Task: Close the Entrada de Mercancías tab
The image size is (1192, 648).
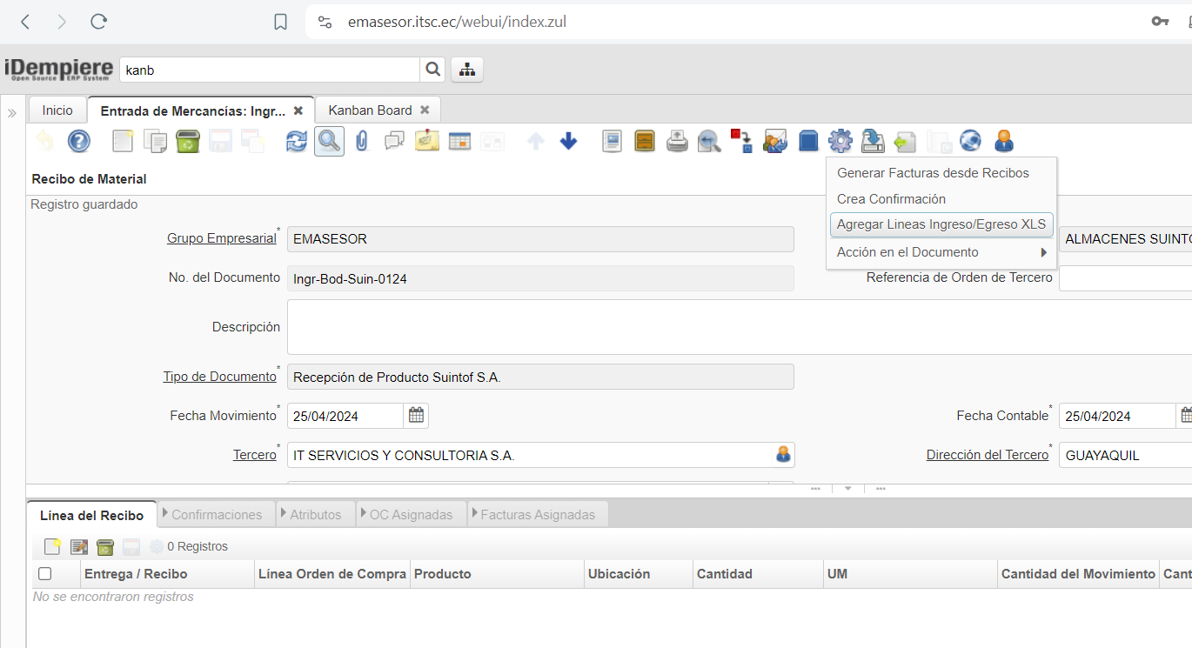Action: pos(298,110)
